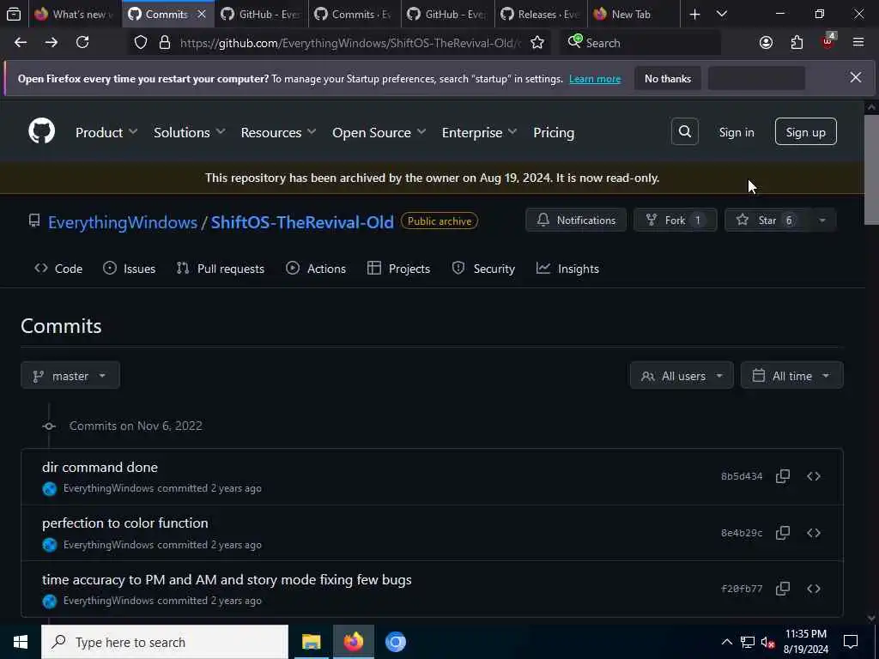
Task: Switch to the Actions tab
Action: (316, 269)
